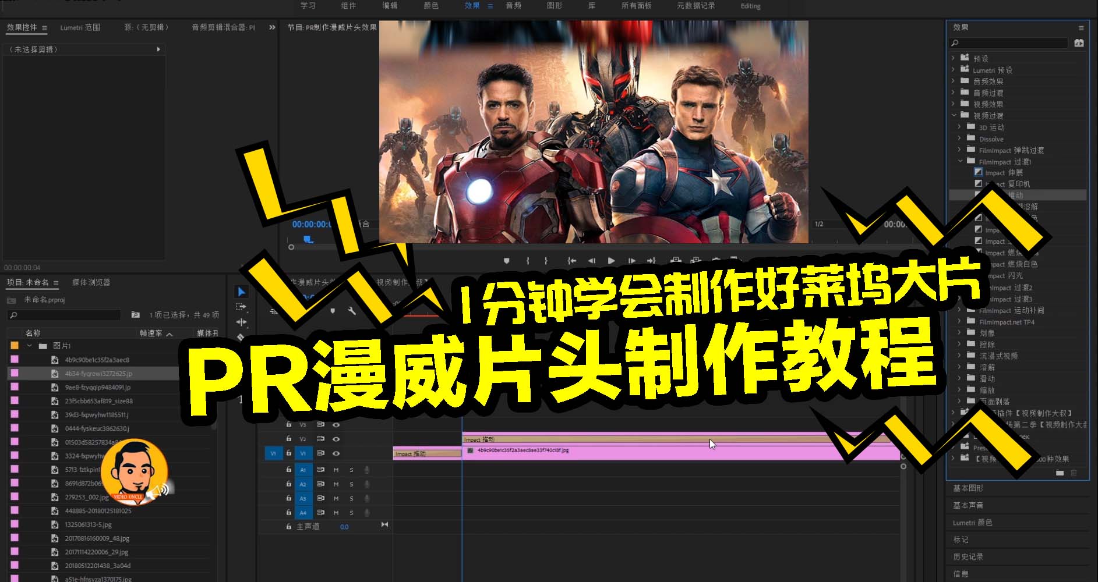Toggle lock on master 主声道 track
The height and width of the screenshot is (582, 1098).
tap(288, 526)
